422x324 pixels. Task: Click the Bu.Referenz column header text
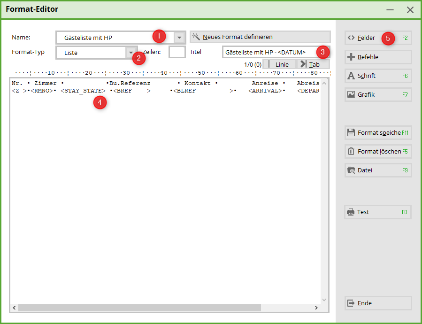tap(130, 83)
